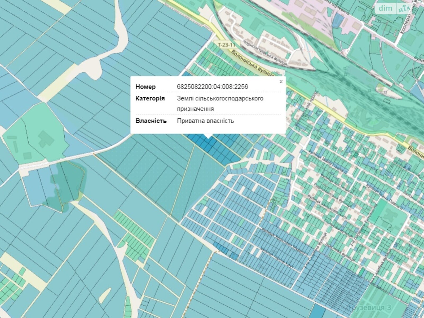Select cadastral number 6825082200:04:008:2256
This screenshot has height=318, width=424.
212,87
